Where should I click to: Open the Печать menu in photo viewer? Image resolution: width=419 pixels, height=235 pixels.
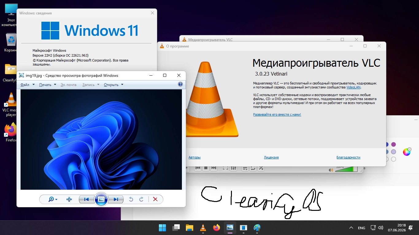48,85
